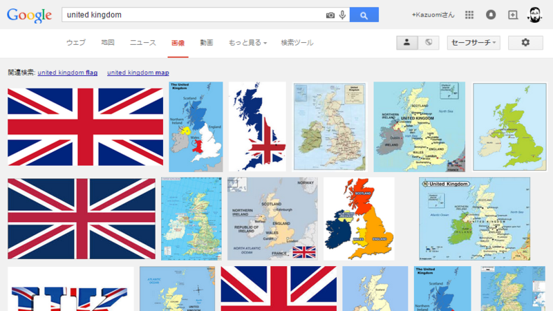Select the 画像 tab
Image resolution: width=553 pixels, height=311 pixels.
(178, 43)
